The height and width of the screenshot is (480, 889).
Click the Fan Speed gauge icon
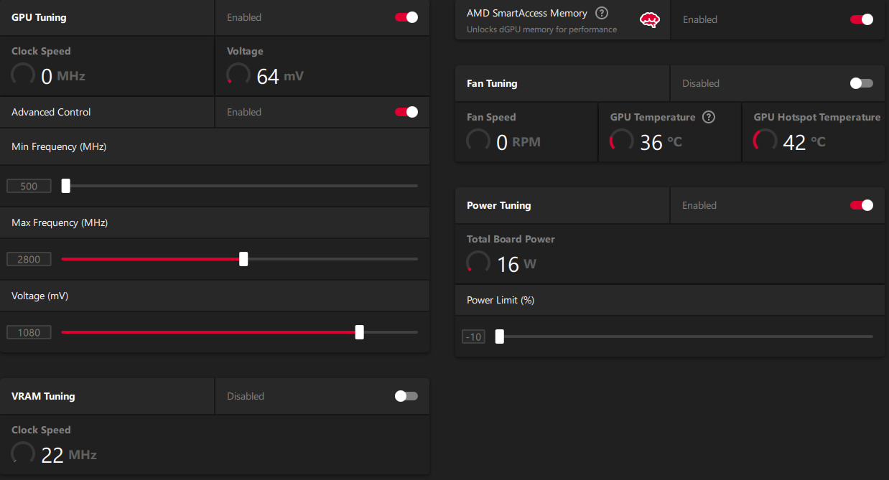478,141
